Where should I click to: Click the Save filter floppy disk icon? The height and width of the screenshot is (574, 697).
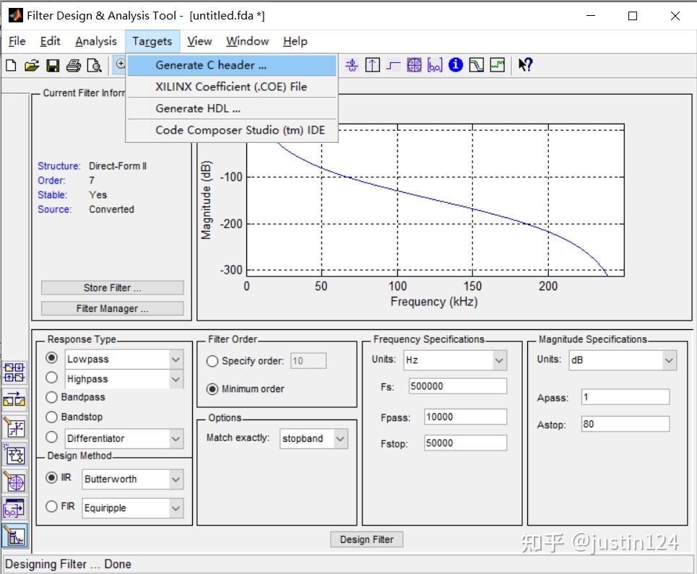53,66
